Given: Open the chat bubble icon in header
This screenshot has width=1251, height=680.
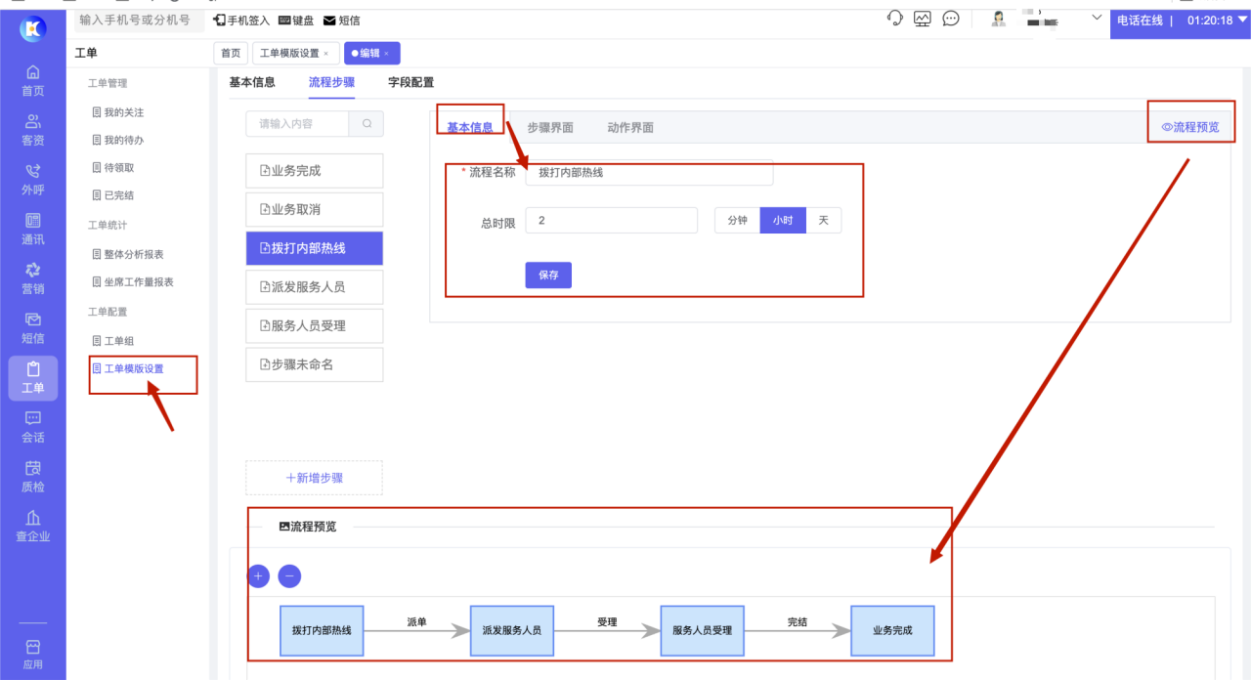Looking at the screenshot, I should [x=950, y=19].
